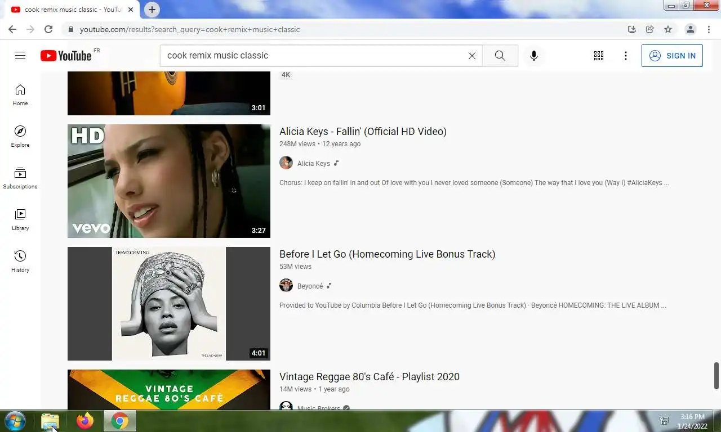Open Chrome profile avatar

(x=690, y=29)
